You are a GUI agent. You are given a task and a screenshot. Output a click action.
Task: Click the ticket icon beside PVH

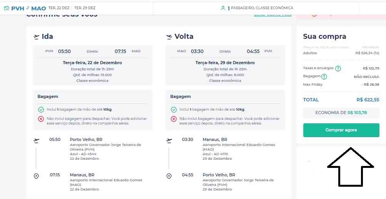pyautogui.click(x=6, y=8)
